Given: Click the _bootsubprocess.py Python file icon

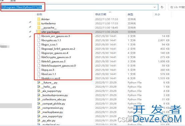Looking at the screenshot, I should (39, 95).
